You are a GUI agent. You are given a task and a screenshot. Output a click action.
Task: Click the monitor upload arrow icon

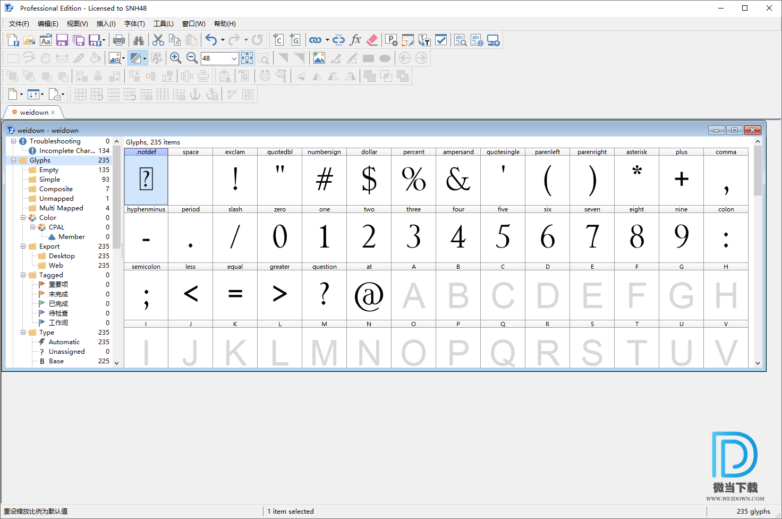(494, 40)
